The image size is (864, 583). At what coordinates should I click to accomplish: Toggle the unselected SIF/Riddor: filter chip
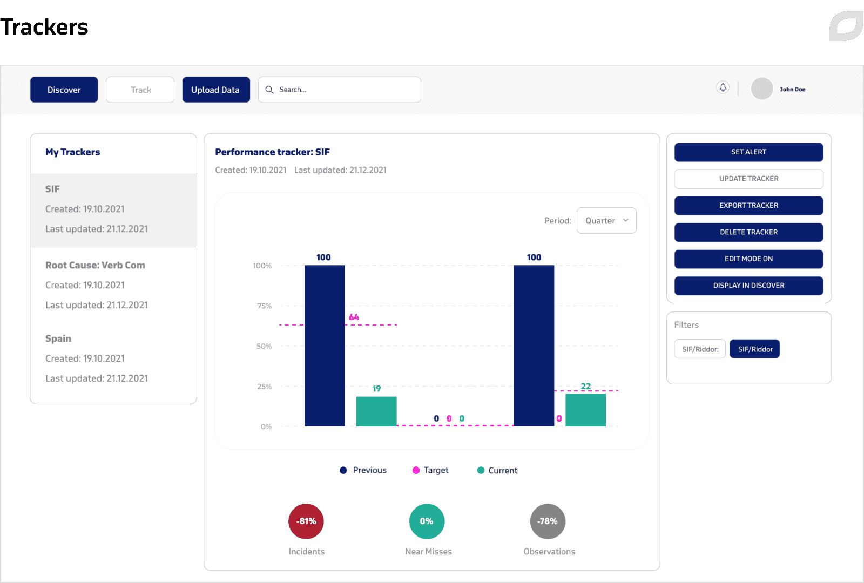(x=700, y=349)
